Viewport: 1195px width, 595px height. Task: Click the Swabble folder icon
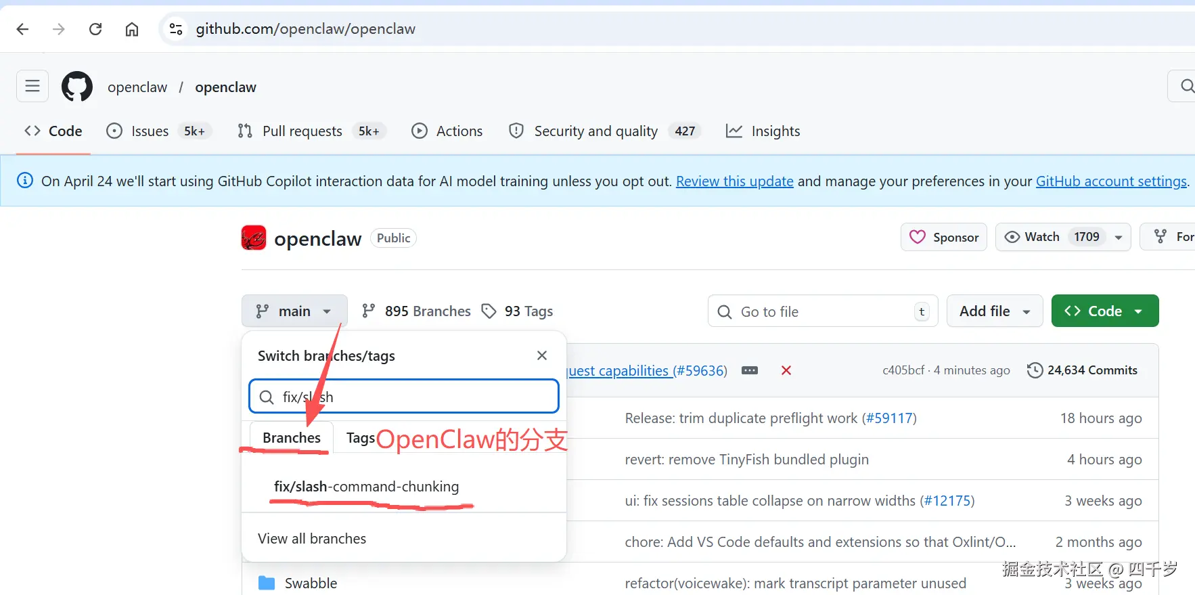(267, 583)
